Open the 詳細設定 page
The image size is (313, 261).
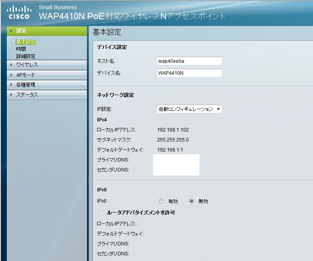pos(26,56)
